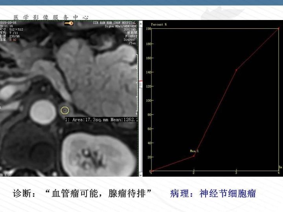Click the MRI image scrollbar thumb
Viewport: 283px width, 212px height.
coord(141,84)
